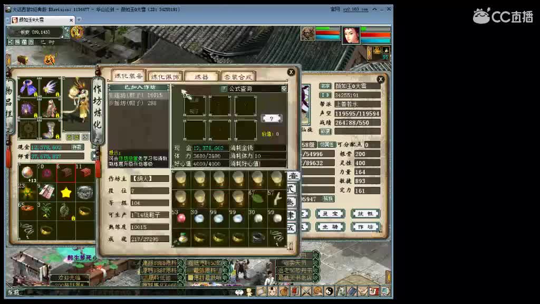540x304 pixels.
Task: Switch to 套装合成 tab
Action: [x=238, y=77]
